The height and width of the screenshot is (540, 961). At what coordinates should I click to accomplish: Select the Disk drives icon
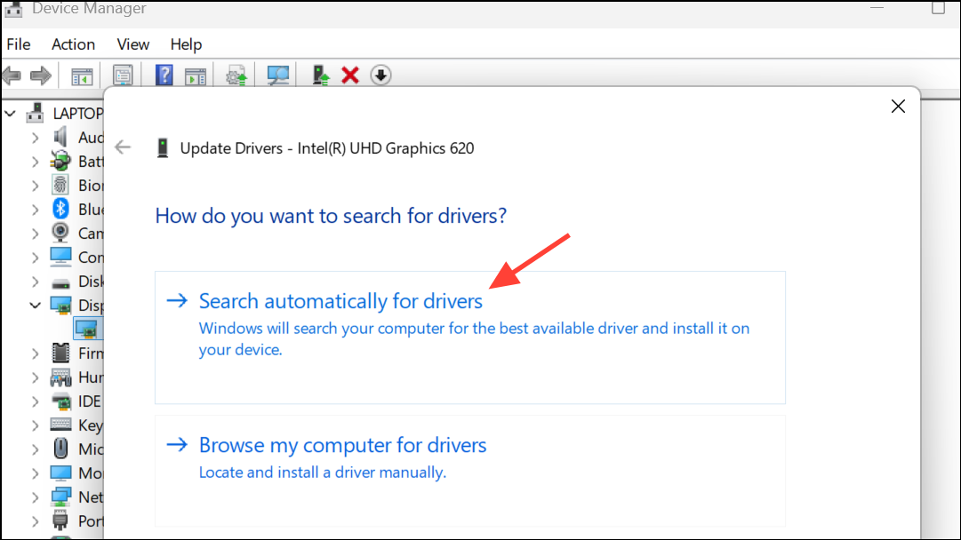pyautogui.click(x=60, y=282)
